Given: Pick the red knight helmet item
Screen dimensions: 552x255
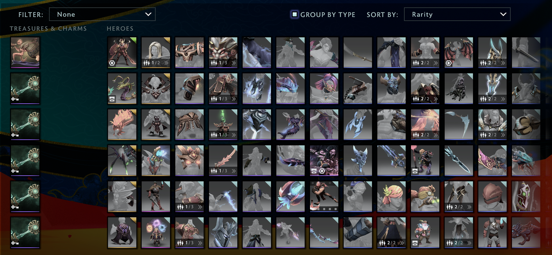Looking at the screenshot, I should [492, 196].
